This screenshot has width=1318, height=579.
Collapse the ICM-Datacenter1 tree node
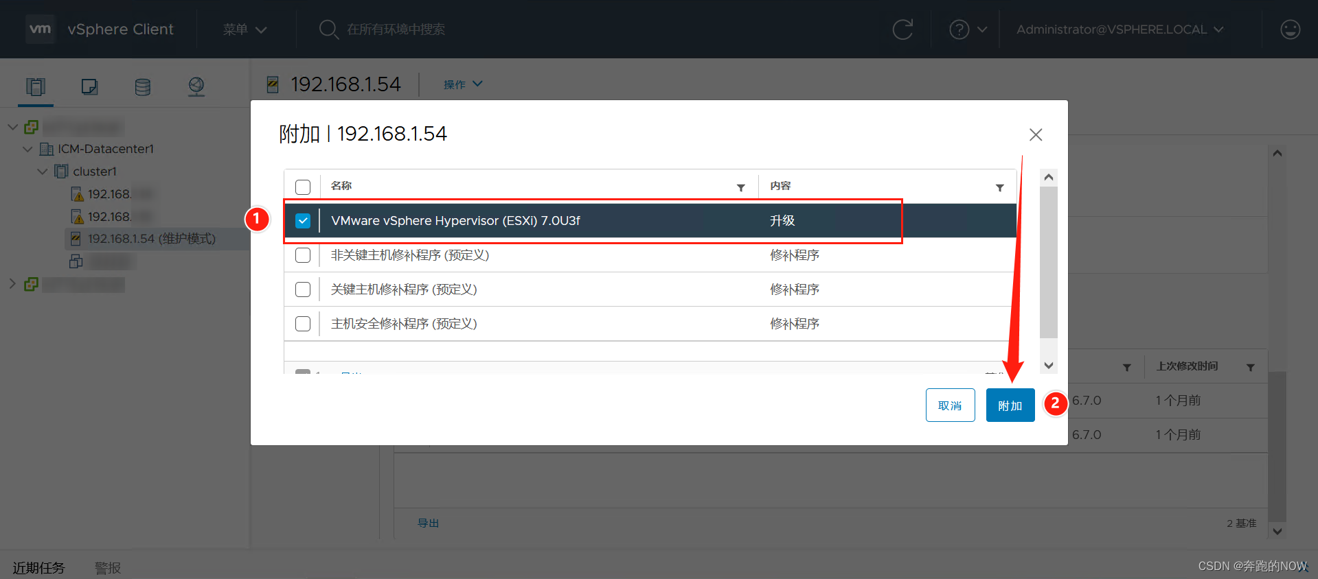pyautogui.click(x=27, y=149)
